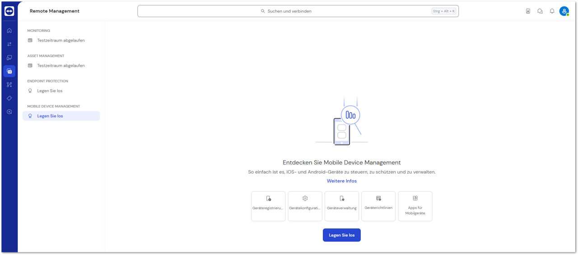
Task: Open the admin settings hexagon icon
Action: (9, 112)
